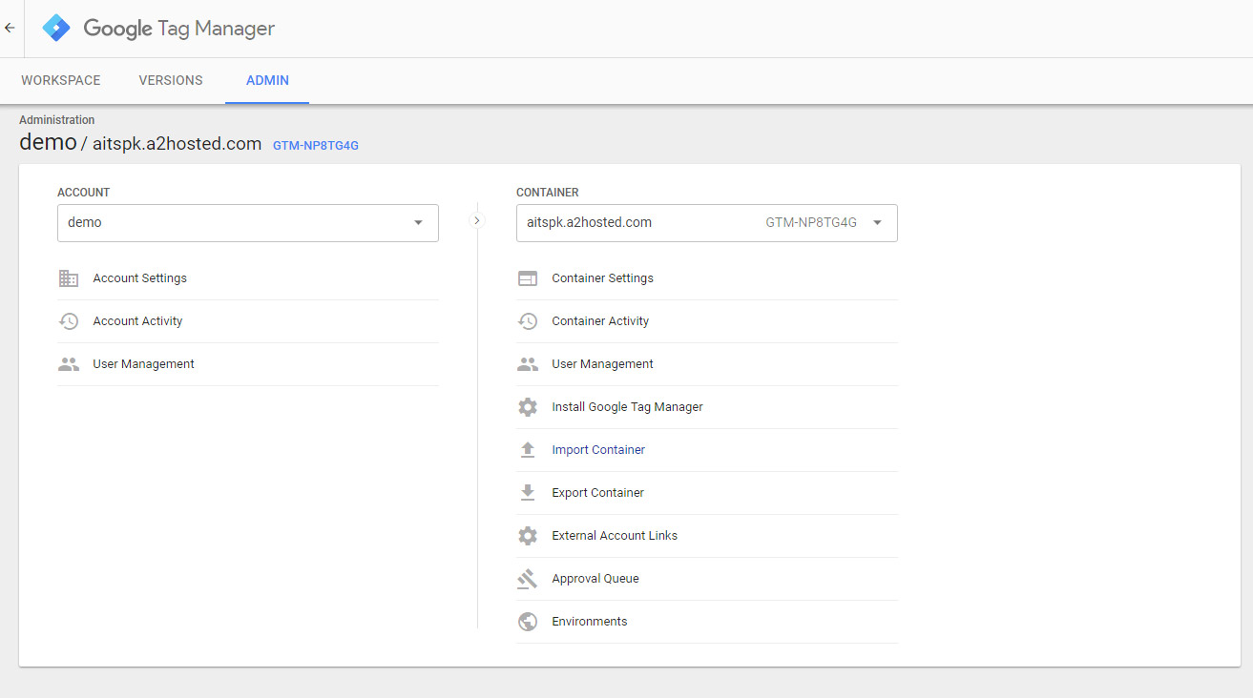1253x698 pixels.
Task: Open Install Google Tag Manager
Action: click(707, 407)
